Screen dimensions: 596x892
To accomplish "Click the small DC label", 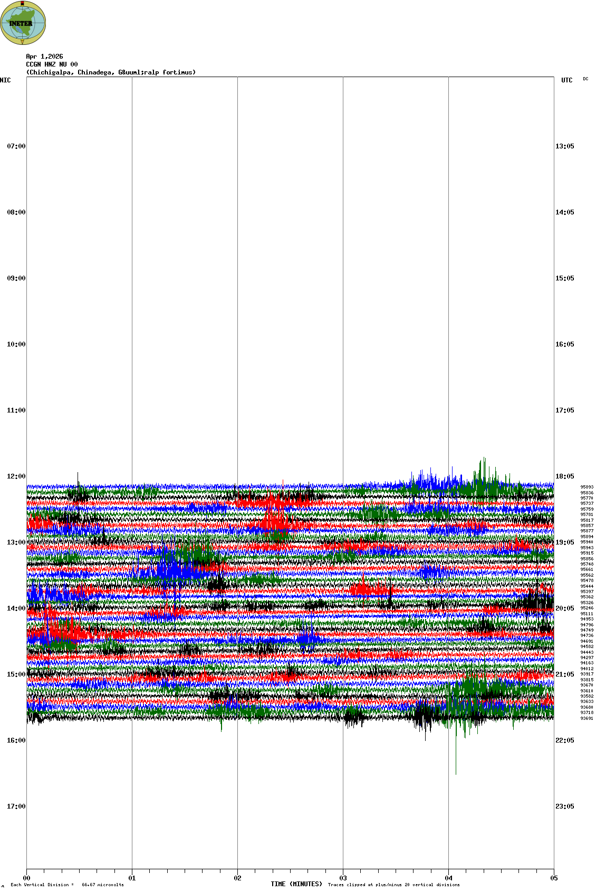I will [x=585, y=79].
